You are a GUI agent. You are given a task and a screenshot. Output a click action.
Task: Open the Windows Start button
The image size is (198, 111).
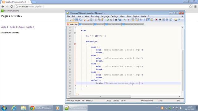[4, 108]
